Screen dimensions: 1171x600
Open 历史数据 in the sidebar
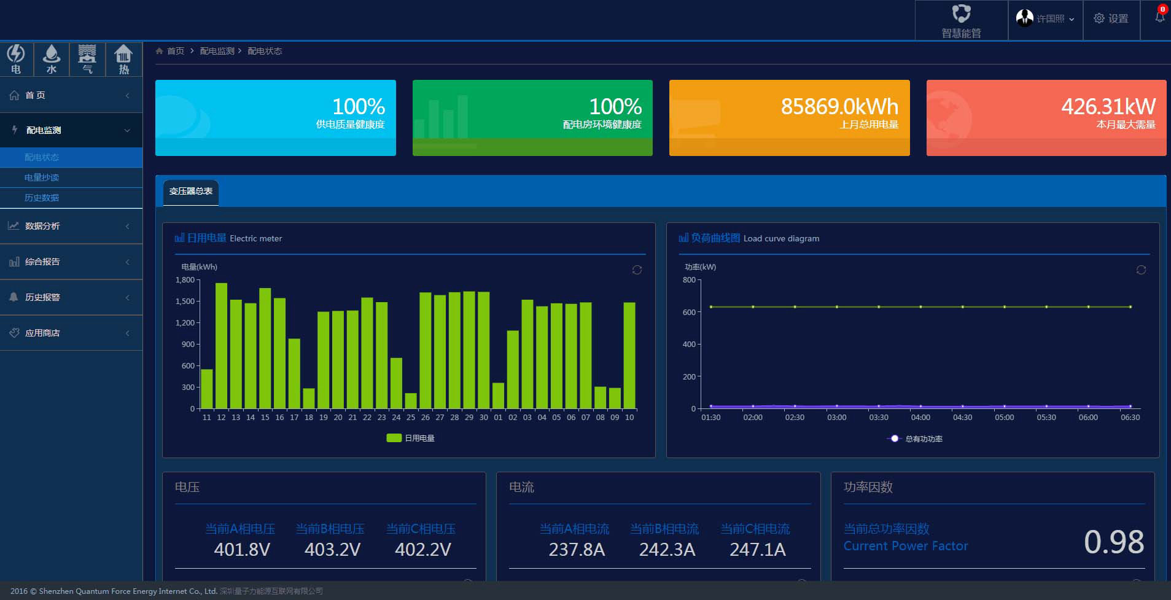42,198
